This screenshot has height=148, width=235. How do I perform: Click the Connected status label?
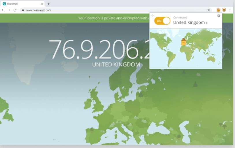click(x=180, y=18)
